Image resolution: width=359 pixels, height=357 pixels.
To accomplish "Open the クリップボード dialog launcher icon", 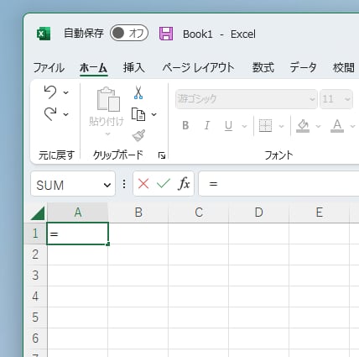I will (x=162, y=155).
